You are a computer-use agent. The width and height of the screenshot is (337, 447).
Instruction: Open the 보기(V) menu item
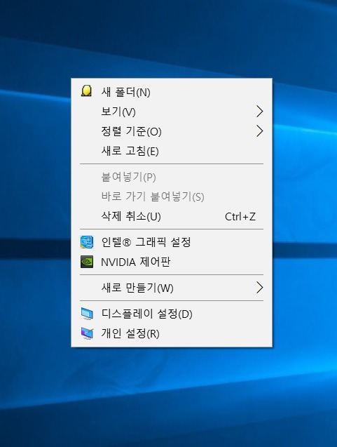172,112
